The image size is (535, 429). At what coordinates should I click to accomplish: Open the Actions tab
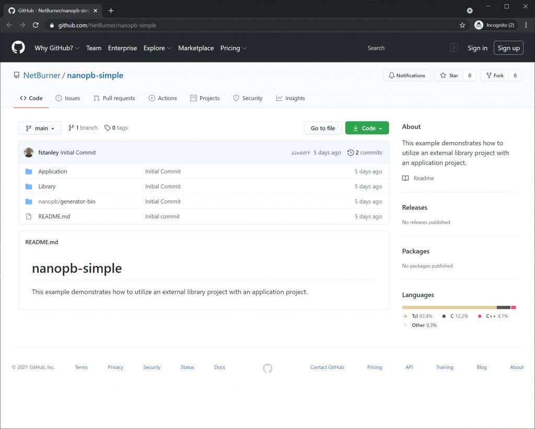coord(162,98)
